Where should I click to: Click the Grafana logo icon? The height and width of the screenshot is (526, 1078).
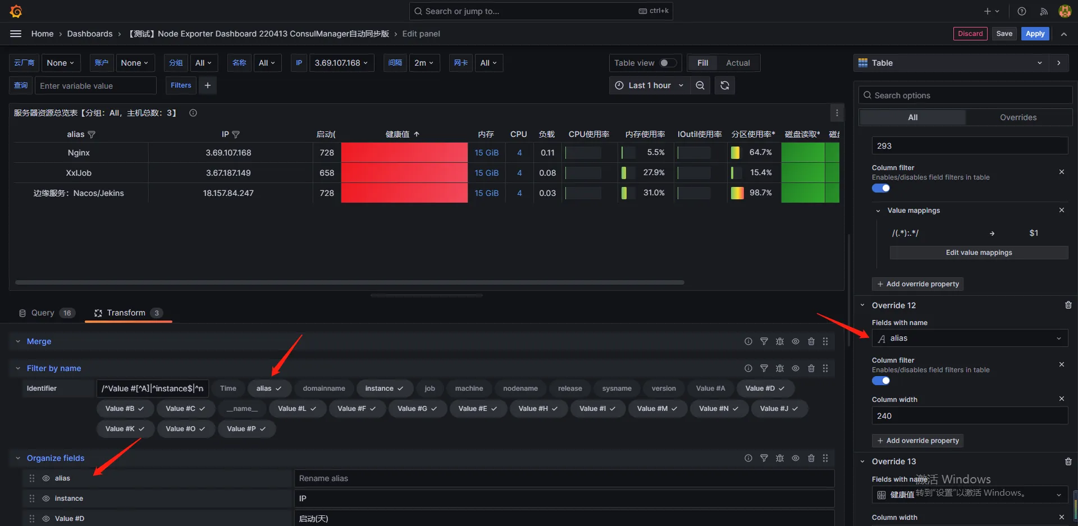[16, 11]
